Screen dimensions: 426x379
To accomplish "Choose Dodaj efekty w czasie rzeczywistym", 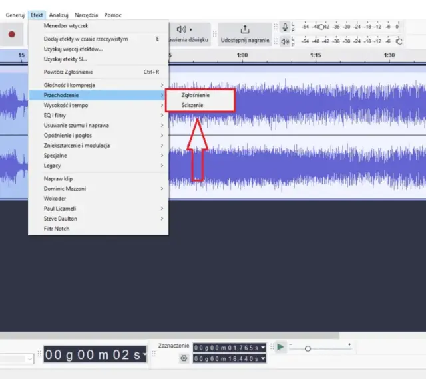I will pyautogui.click(x=99, y=39).
